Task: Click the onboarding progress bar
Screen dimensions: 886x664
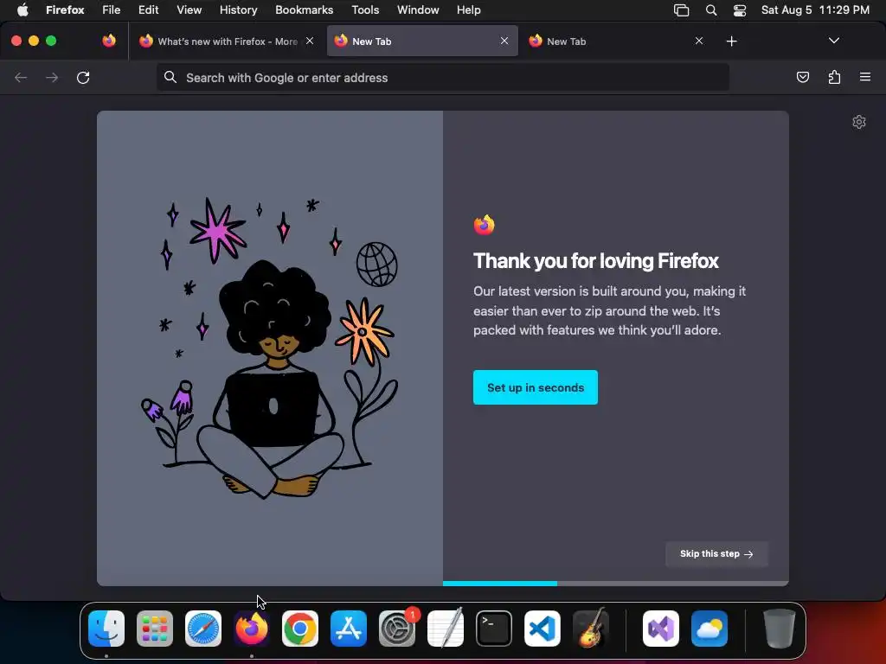Action: coord(616,584)
